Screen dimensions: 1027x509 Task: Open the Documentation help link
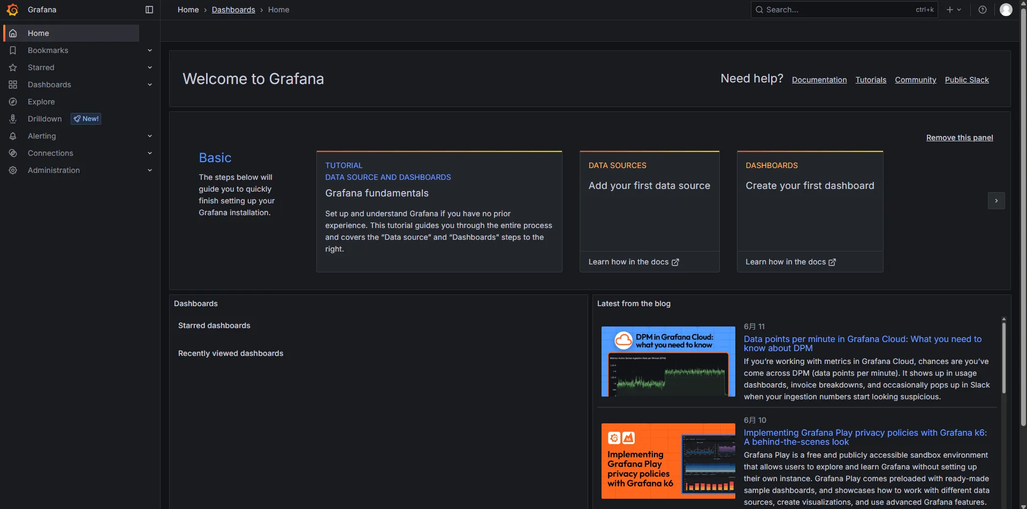click(x=819, y=80)
